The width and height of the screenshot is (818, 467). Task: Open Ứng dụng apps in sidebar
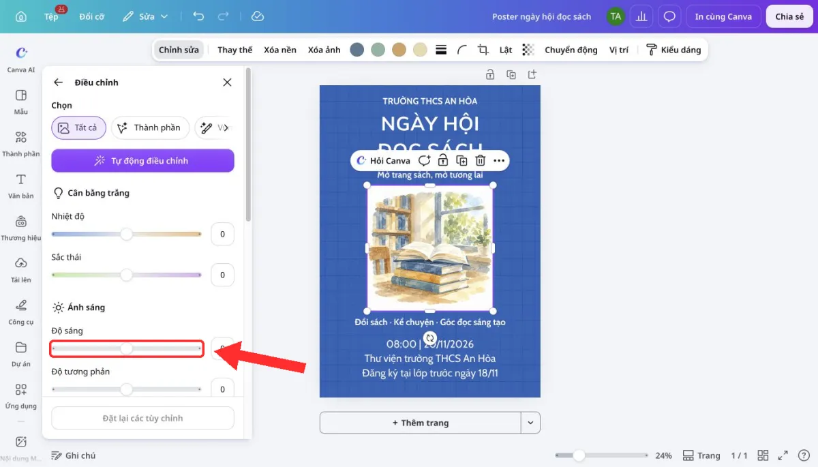click(x=21, y=395)
